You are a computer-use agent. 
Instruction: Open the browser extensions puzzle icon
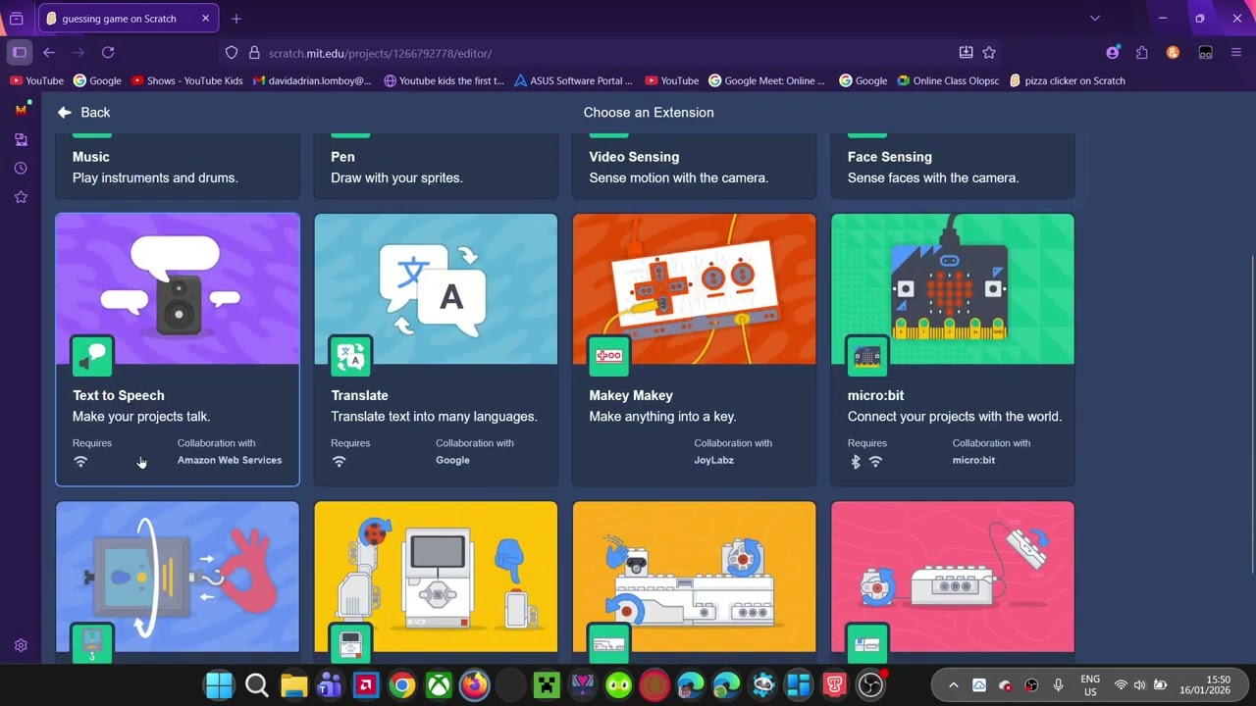click(1142, 53)
